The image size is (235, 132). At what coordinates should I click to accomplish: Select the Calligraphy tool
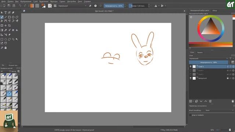pyautogui.click(x=13, y=13)
